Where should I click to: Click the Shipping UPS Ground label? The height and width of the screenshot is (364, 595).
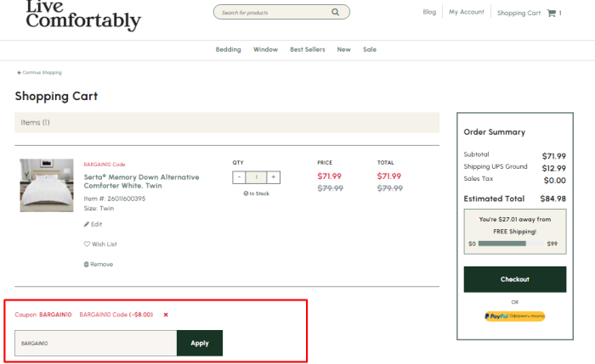(x=496, y=166)
